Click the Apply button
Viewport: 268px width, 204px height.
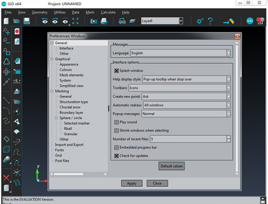(x=132, y=184)
